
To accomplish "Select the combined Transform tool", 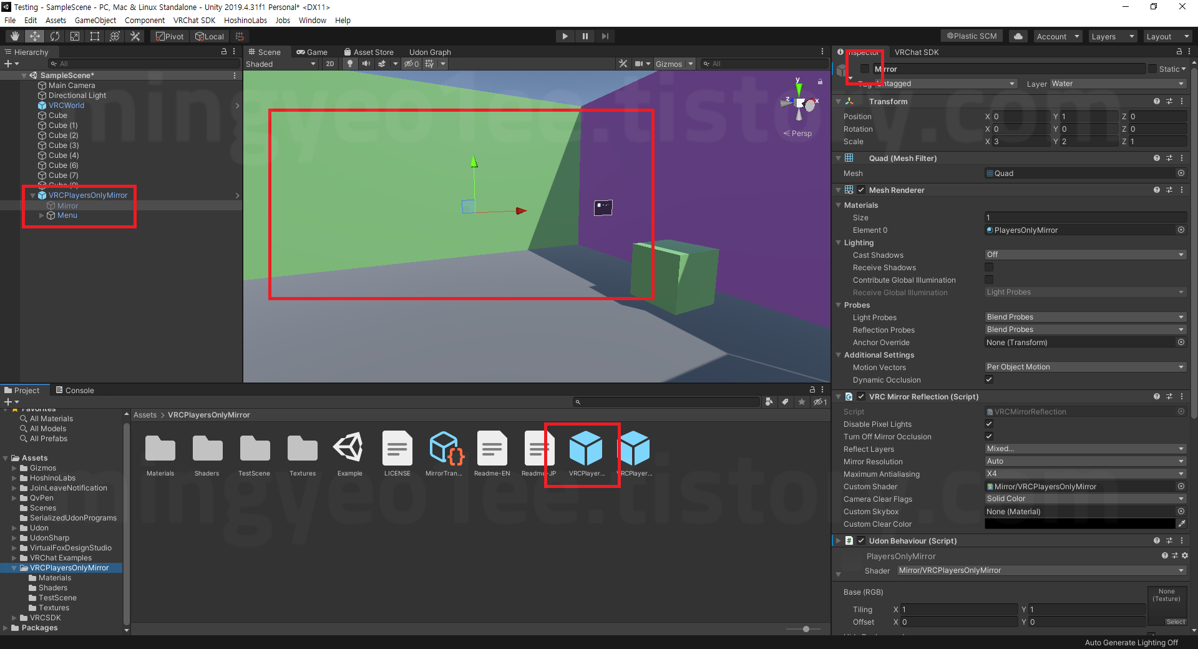I will tap(115, 36).
